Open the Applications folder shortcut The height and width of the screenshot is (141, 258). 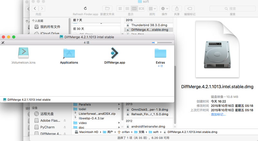[69, 53]
